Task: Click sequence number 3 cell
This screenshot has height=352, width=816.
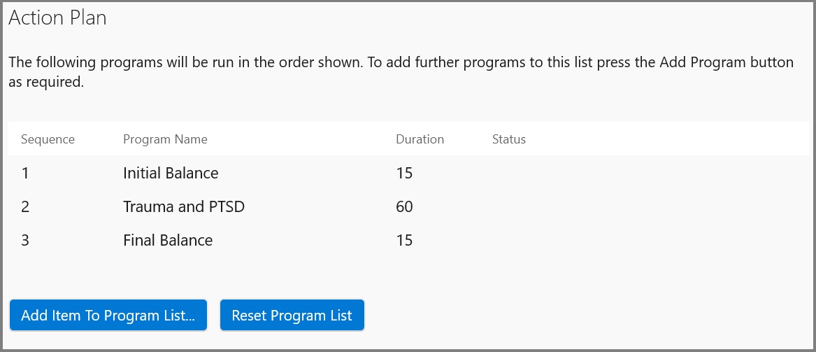Action: [25, 240]
